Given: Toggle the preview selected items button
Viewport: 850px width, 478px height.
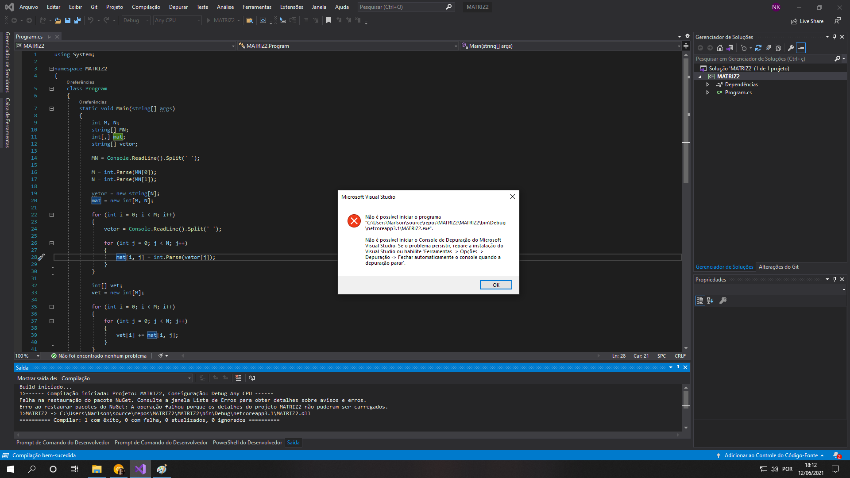Looking at the screenshot, I should click(801, 48).
